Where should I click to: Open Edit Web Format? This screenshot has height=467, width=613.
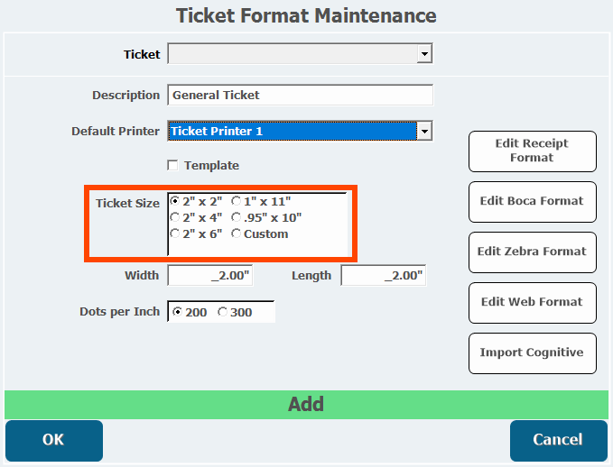click(532, 302)
